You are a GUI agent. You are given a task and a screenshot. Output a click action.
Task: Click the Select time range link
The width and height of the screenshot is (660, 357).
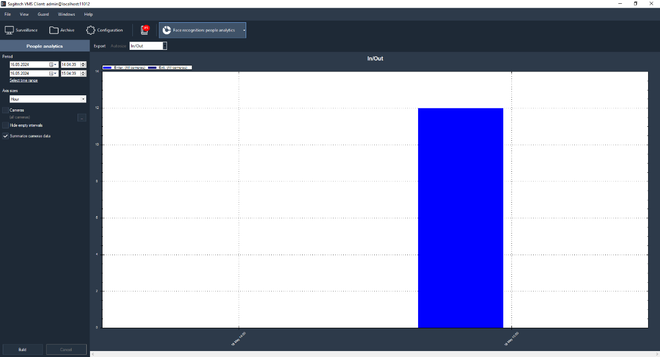23,80
